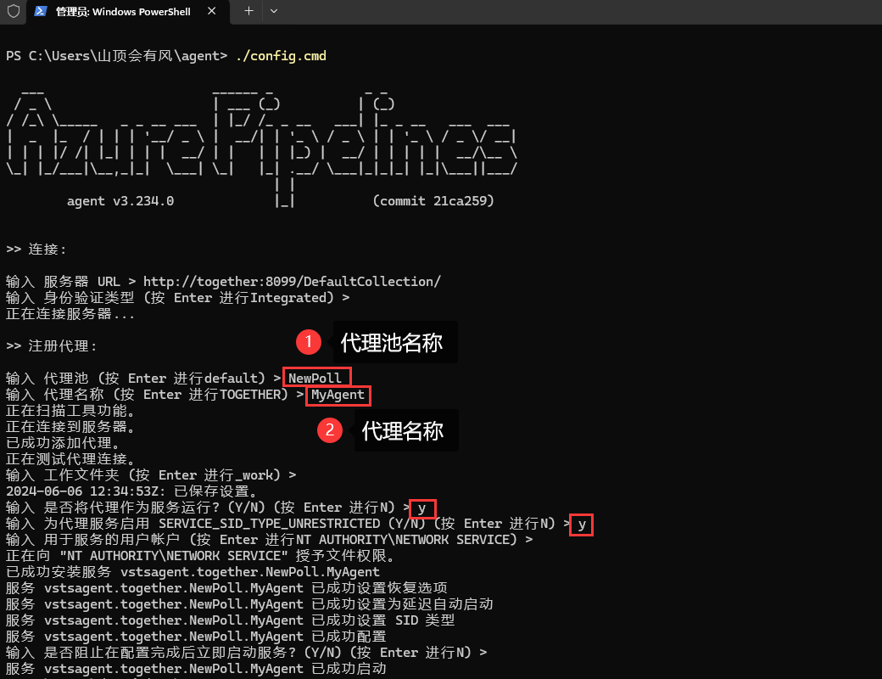Click the 已成功添加代理 line
Image resolution: width=882 pixels, height=679 pixels.
(63, 443)
